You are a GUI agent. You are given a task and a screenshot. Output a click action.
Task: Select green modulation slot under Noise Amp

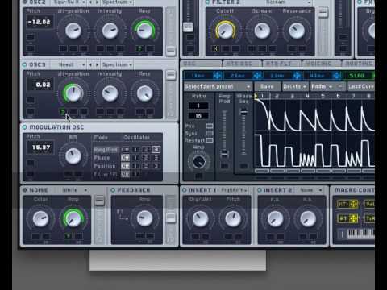click(68, 236)
